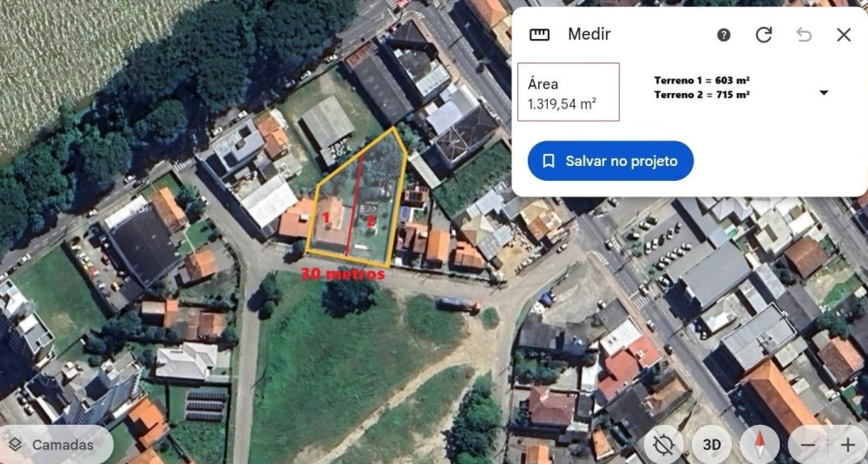Close the Medir panel
This screenshot has width=868, height=464.
pyautogui.click(x=844, y=35)
